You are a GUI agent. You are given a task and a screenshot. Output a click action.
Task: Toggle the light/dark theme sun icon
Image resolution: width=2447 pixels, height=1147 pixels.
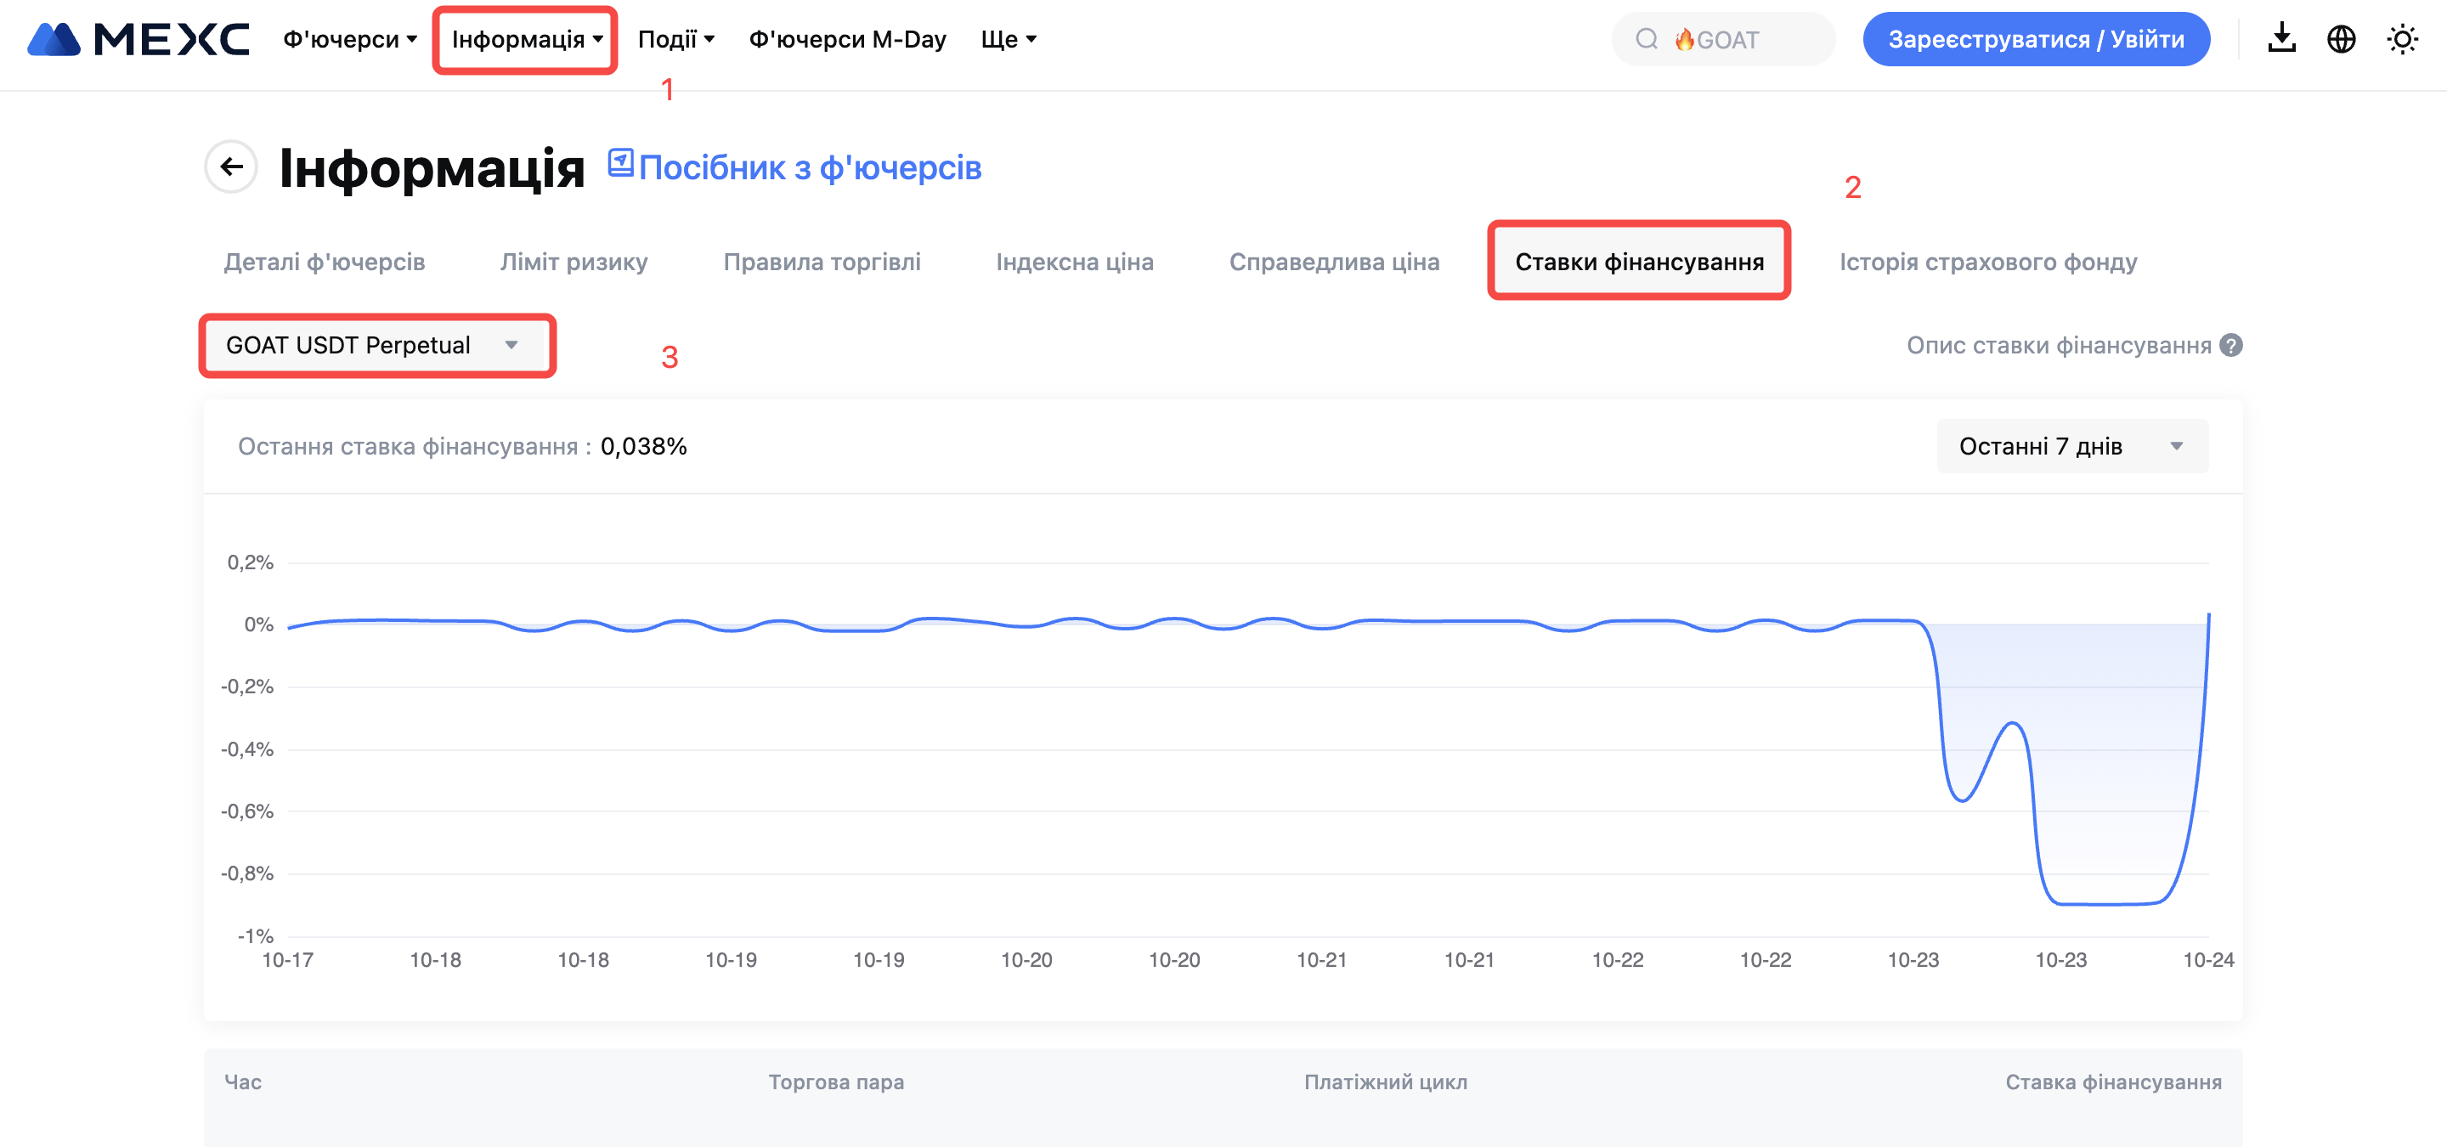[x=2402, y=39]
